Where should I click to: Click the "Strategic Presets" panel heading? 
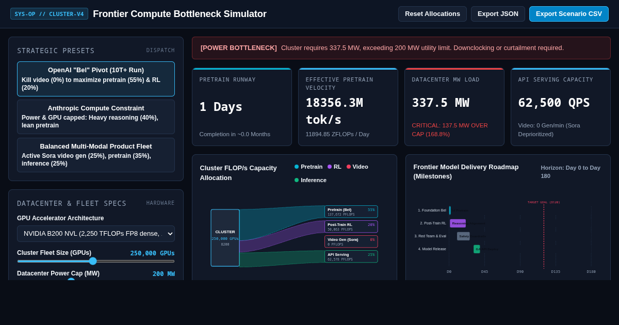(56, 51)
